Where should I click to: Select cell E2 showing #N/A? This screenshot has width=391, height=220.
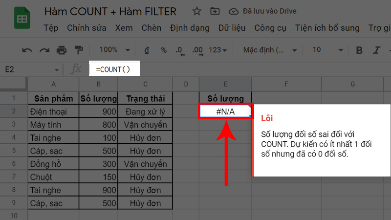tap(225, 111)
